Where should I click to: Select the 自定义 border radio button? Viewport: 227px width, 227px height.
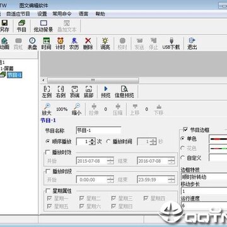pyautogui.click(x=182, y=158)
